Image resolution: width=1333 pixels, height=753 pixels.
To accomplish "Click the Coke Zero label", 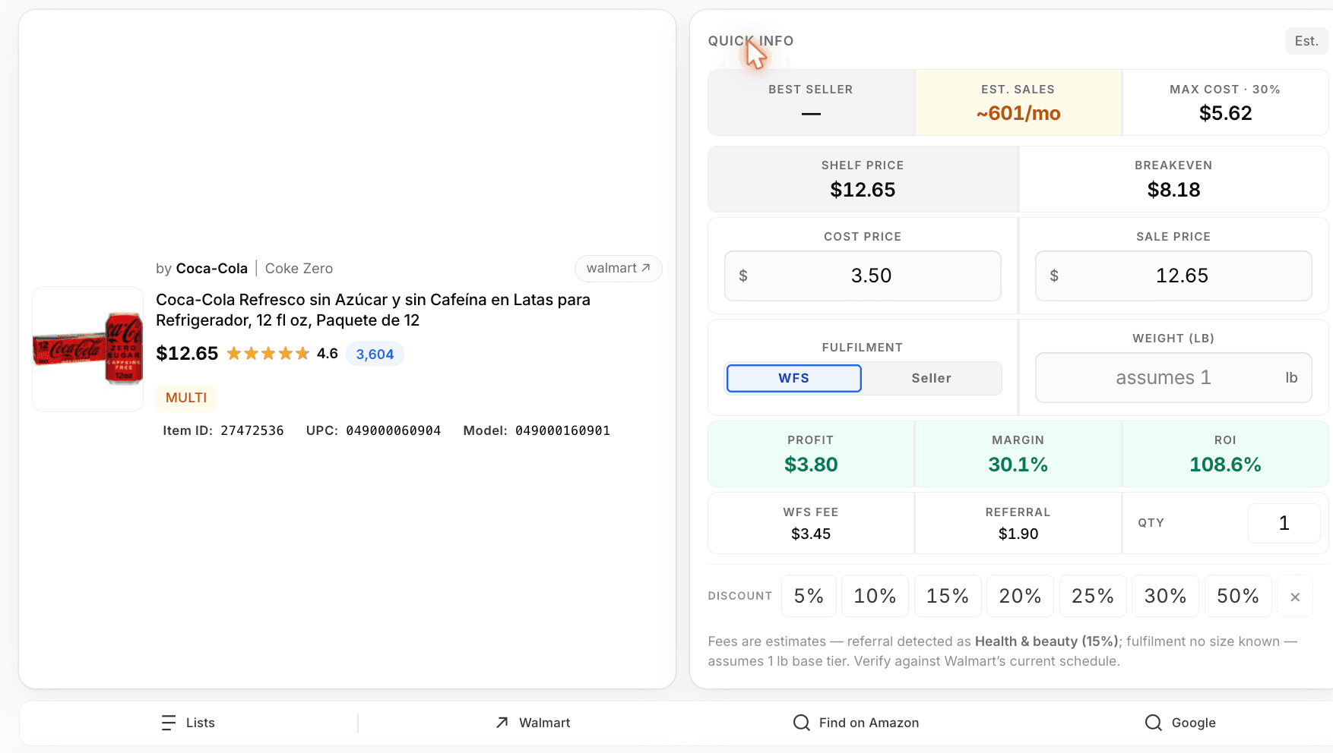I will [x=299, y=269].
